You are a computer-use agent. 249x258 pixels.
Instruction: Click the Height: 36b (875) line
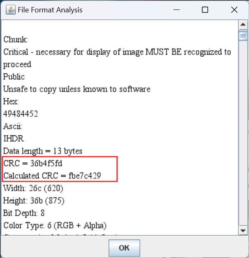pyautogui.click(x=34, y=201)
